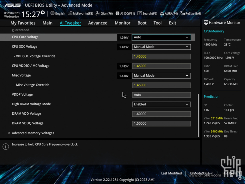
Task: Click the settings gear next to the clock
Action: point(43,13)
